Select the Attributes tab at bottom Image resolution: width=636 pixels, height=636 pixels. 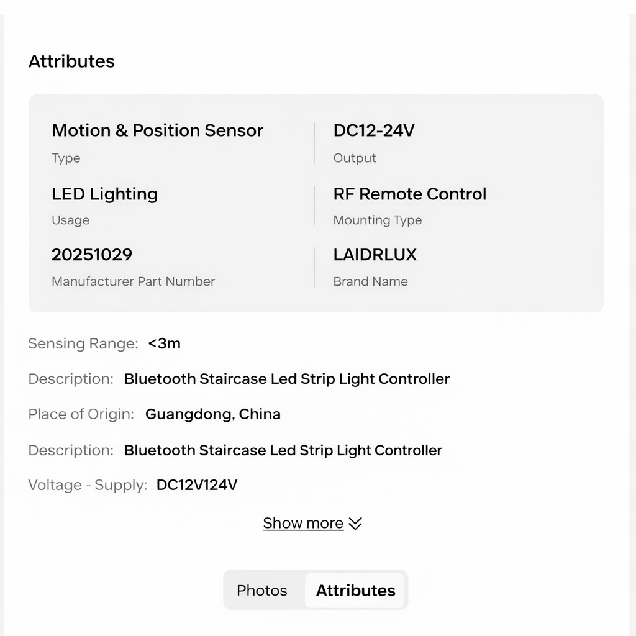[x=355, y=591]
